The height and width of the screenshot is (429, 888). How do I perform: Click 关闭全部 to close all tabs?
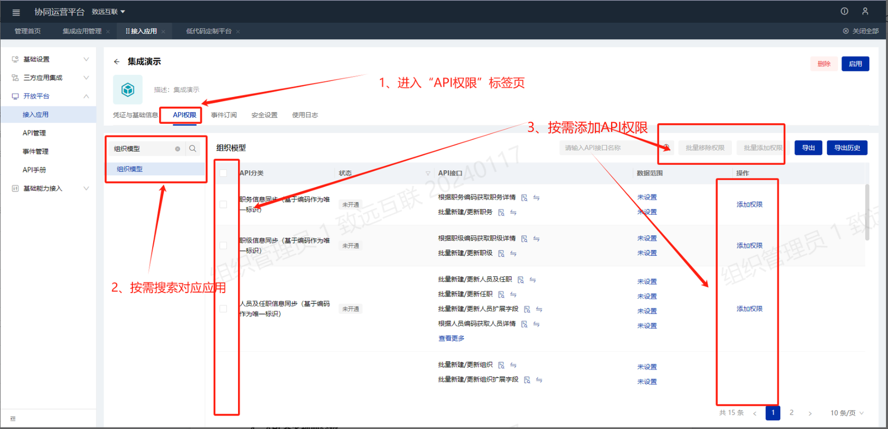click(861, 31)
